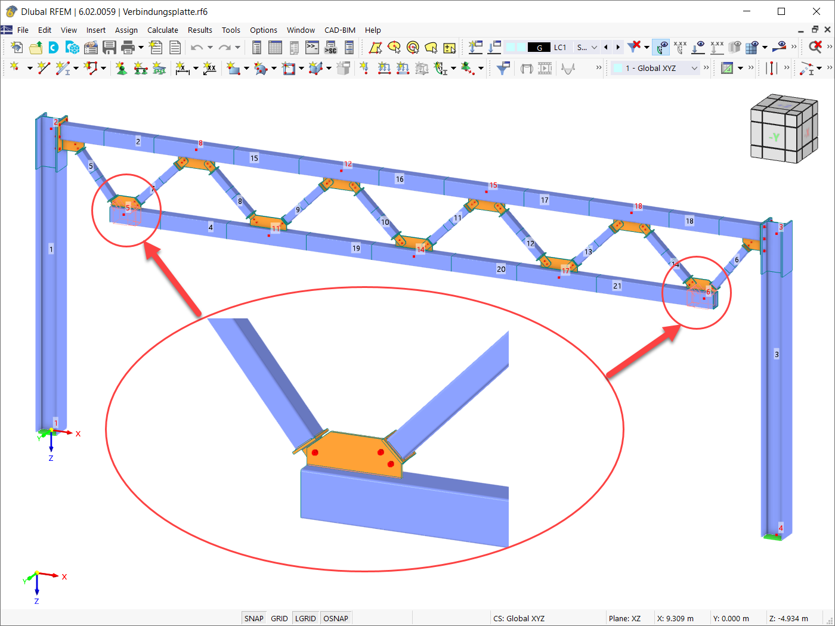
Task: Toggle load values x.xx display
Action: pyautogui.click(x=679, y=47)
